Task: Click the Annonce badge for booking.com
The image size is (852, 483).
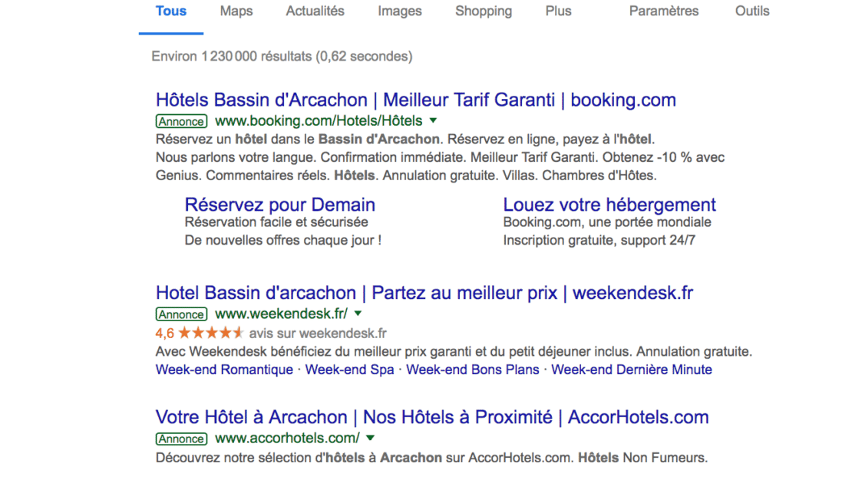Action: pos(181,121)
